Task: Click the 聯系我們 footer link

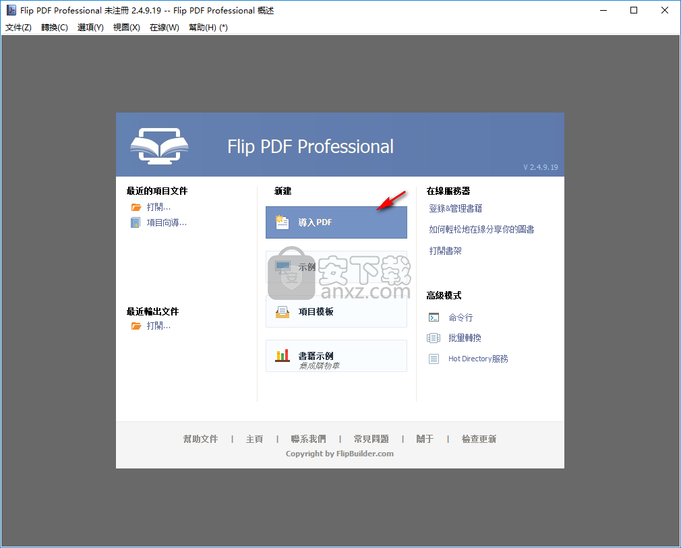Action: click(308, 439)
